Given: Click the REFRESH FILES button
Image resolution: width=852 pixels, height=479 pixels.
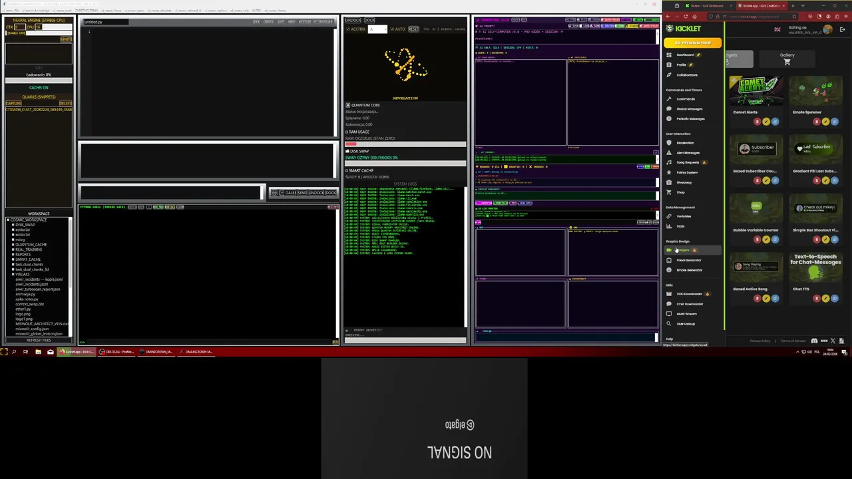Looking at the screenshot, I should 39,340.
